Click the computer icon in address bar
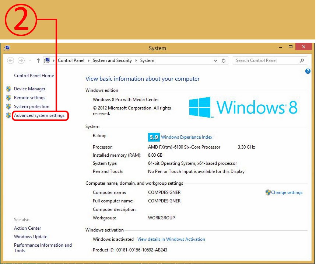 (48, 60)
